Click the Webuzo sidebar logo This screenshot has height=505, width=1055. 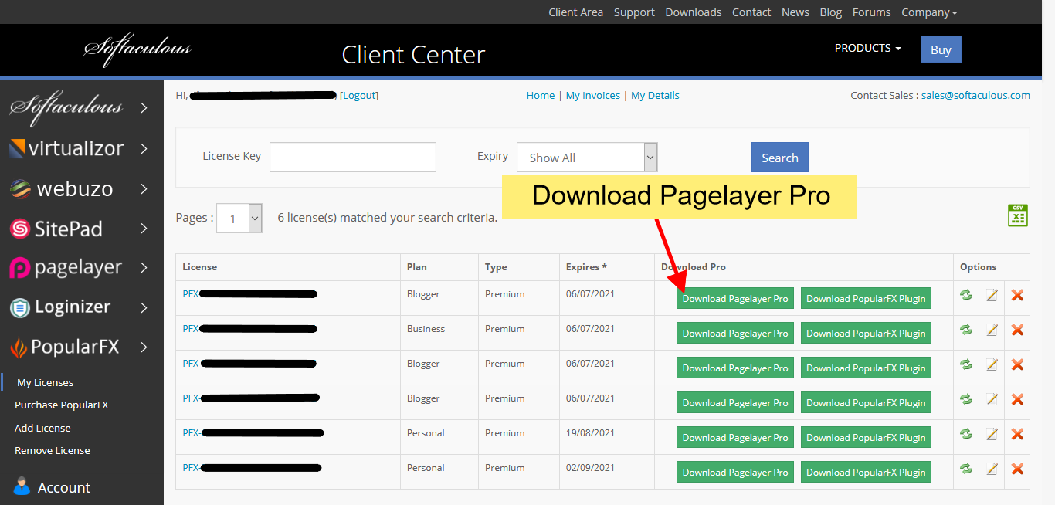click(x=61, y=188)
